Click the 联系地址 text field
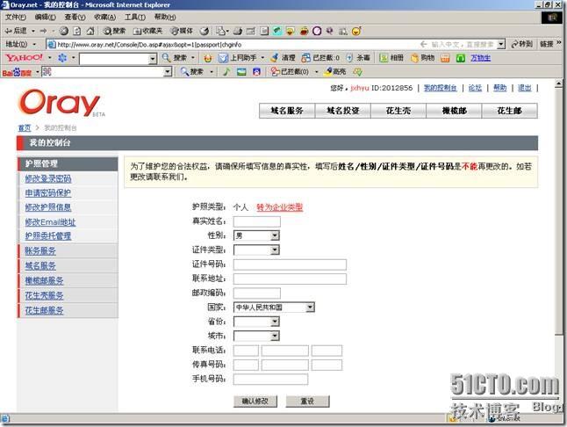The width and height of the screenshot is (567, 427). point(290,279)
